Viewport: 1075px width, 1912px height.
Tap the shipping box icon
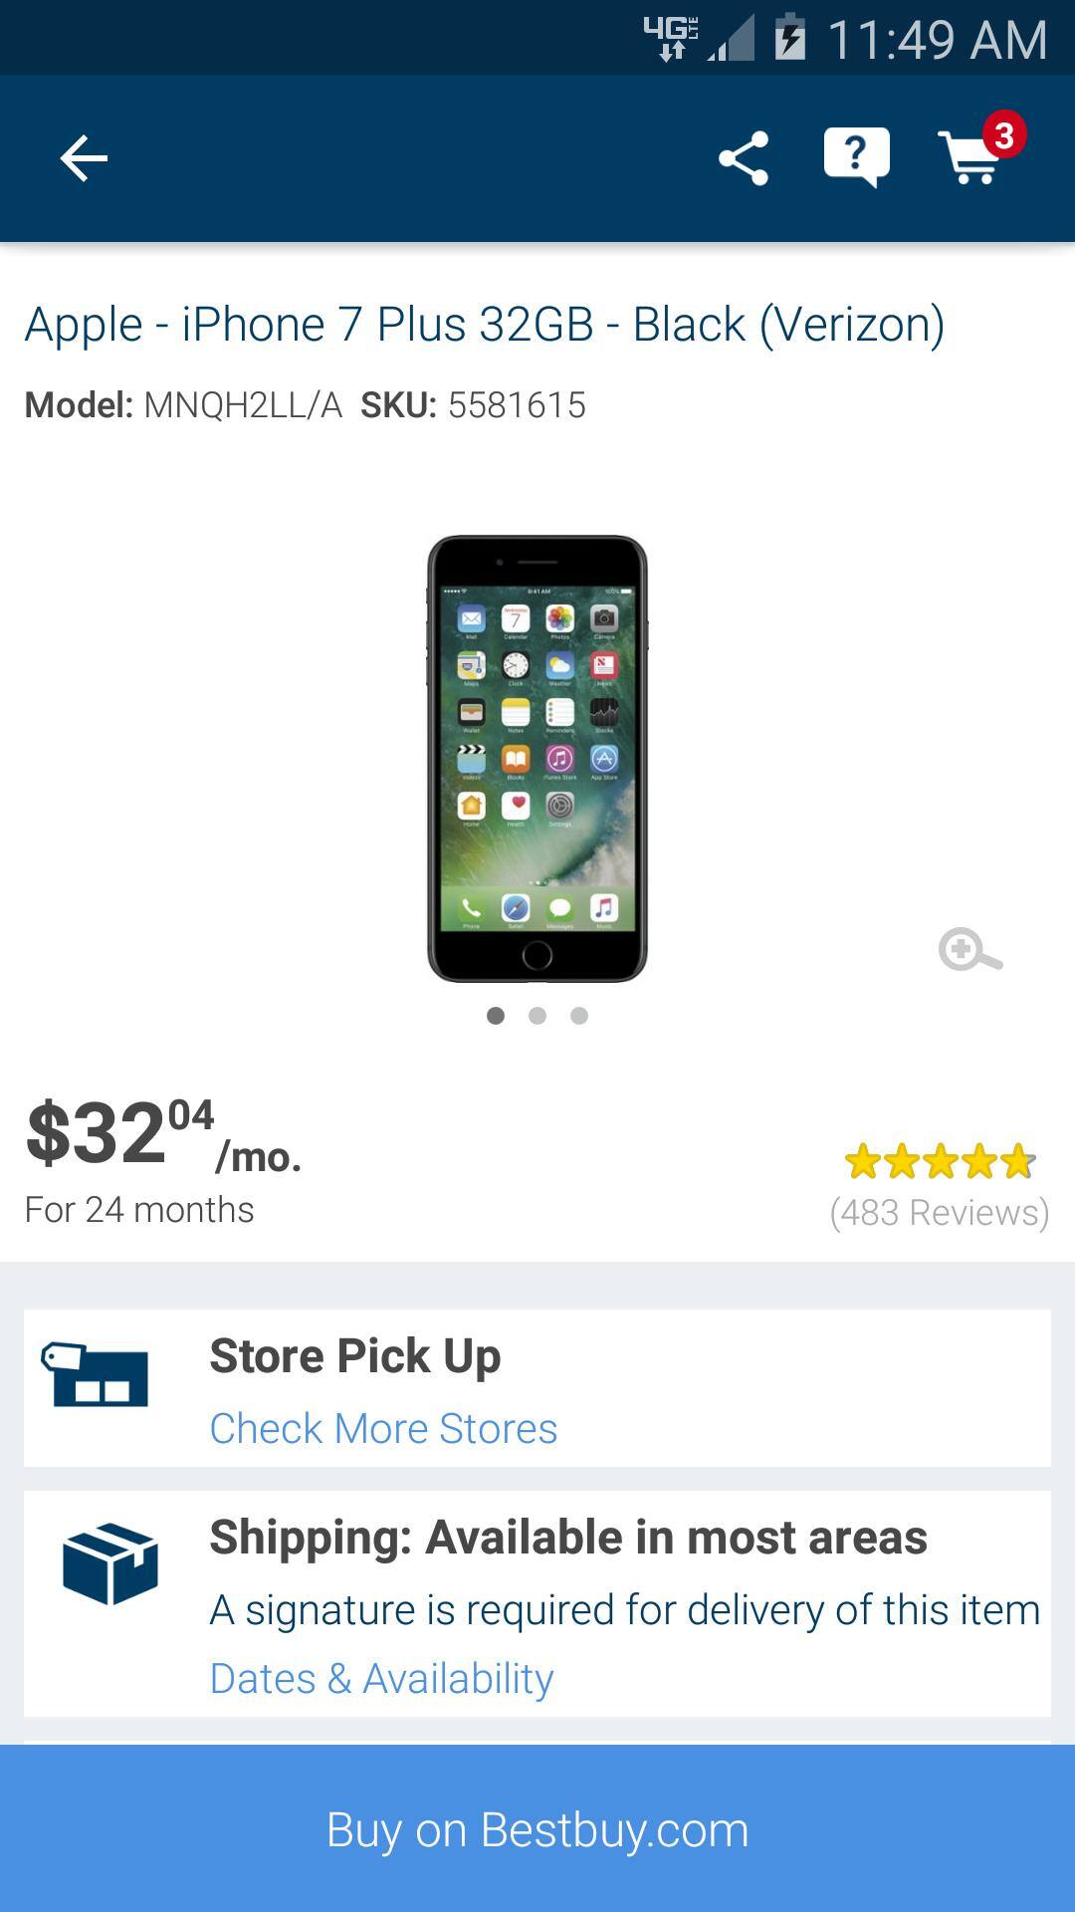(x=109, y=1563)
